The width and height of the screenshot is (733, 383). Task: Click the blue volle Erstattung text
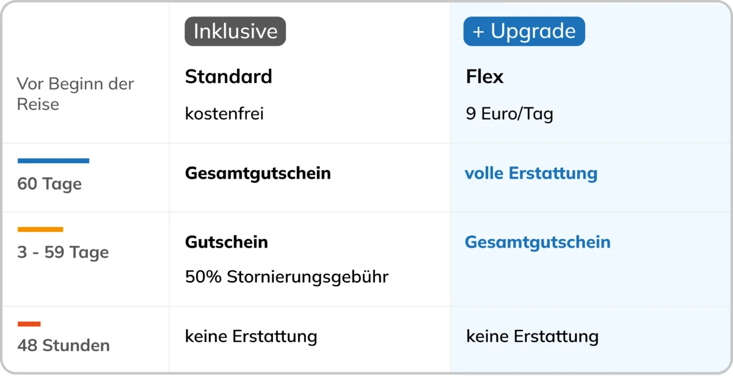pos(531,173)
